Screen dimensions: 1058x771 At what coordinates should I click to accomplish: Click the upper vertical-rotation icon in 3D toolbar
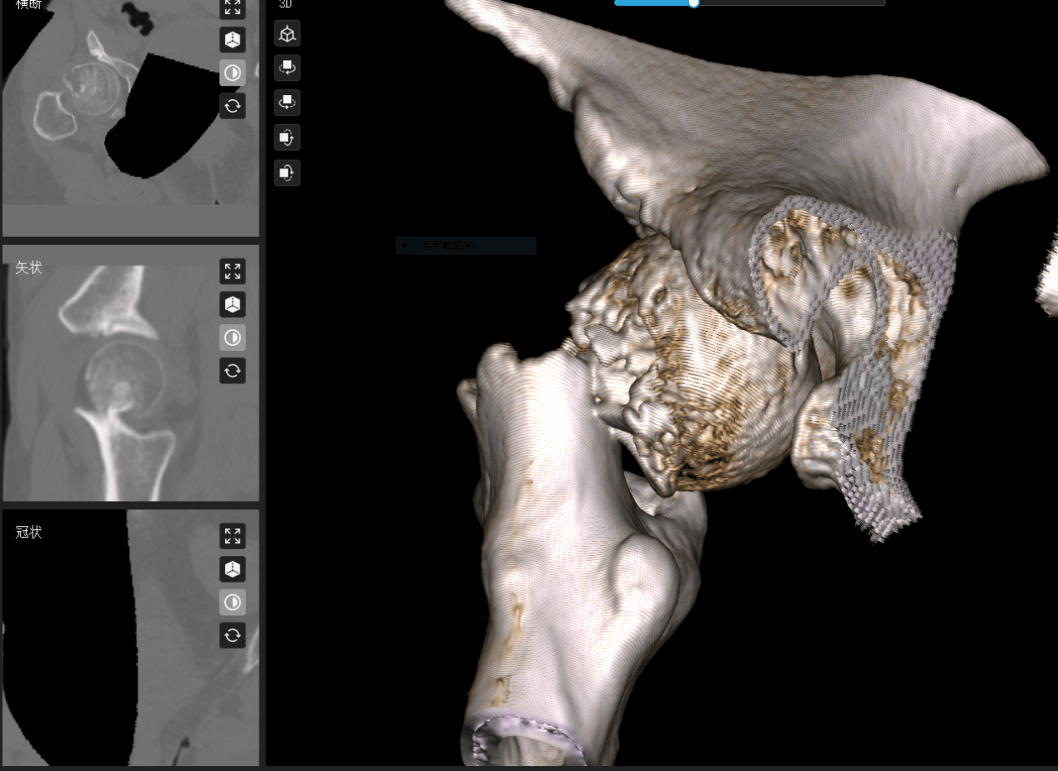click(287, 138)
